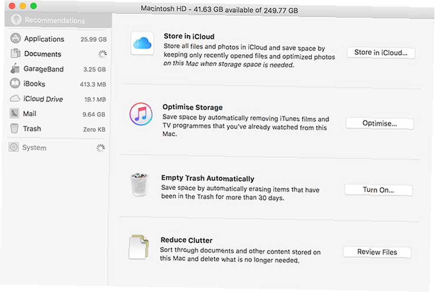Click the Documents icon in sidebar
The width and height of the screenshot is (435, 293).
coord(15,53)
